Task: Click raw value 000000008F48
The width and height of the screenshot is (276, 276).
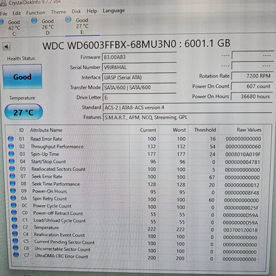Action: point(241,192)
